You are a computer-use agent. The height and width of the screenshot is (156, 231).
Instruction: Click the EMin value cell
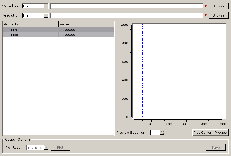click(86, 30)
